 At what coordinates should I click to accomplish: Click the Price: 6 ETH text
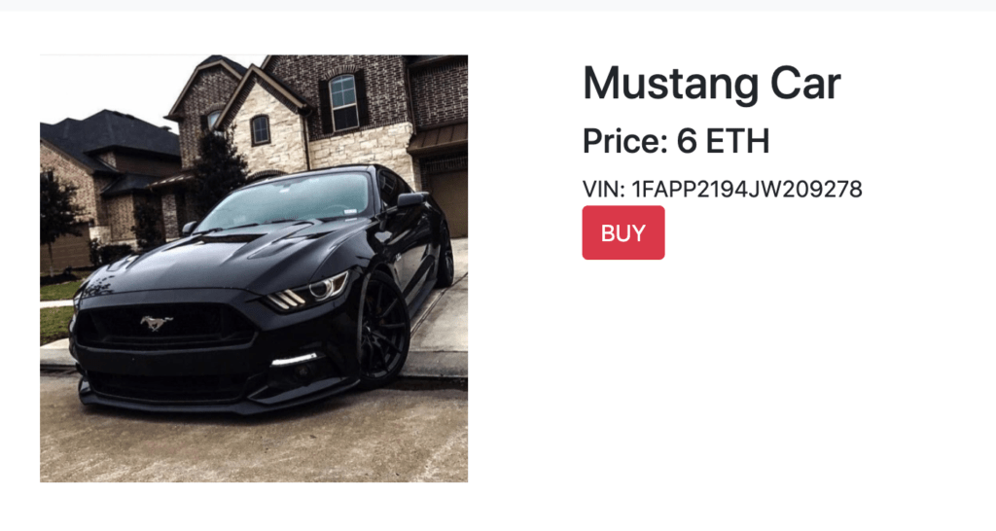point(676,141)
